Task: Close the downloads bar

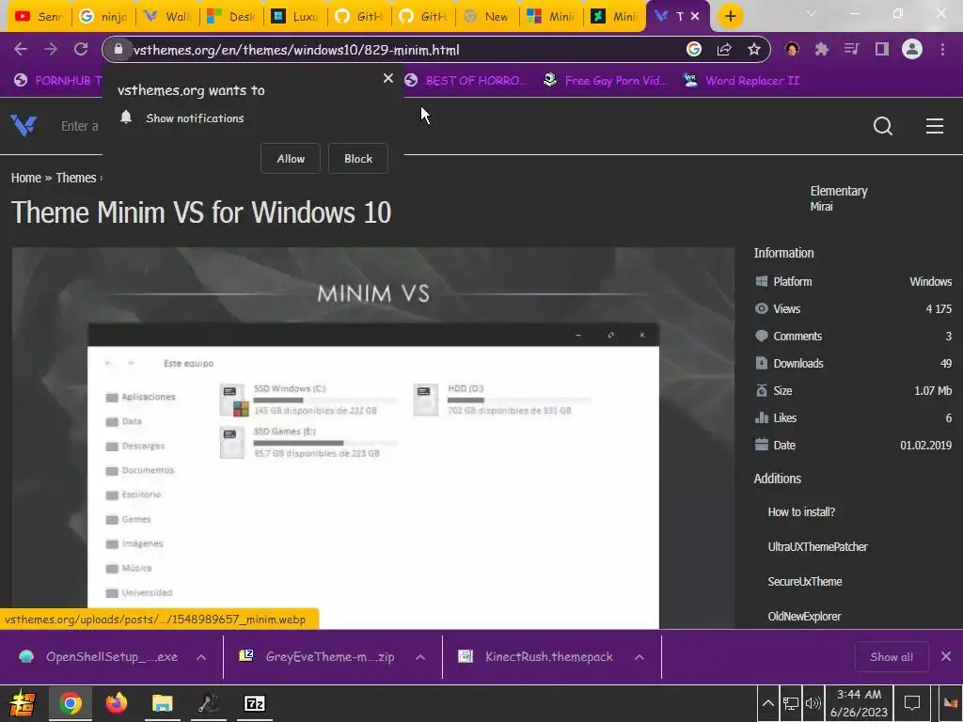Action: (x=946, y=657)
